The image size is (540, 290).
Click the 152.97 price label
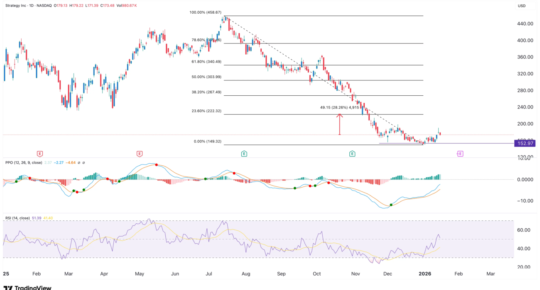(x=524, y=143)
